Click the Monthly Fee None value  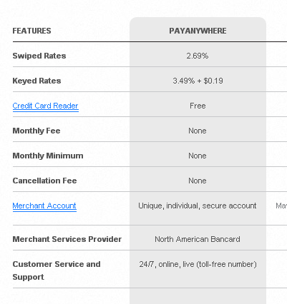pyautogui.click(x=198, y=131)
